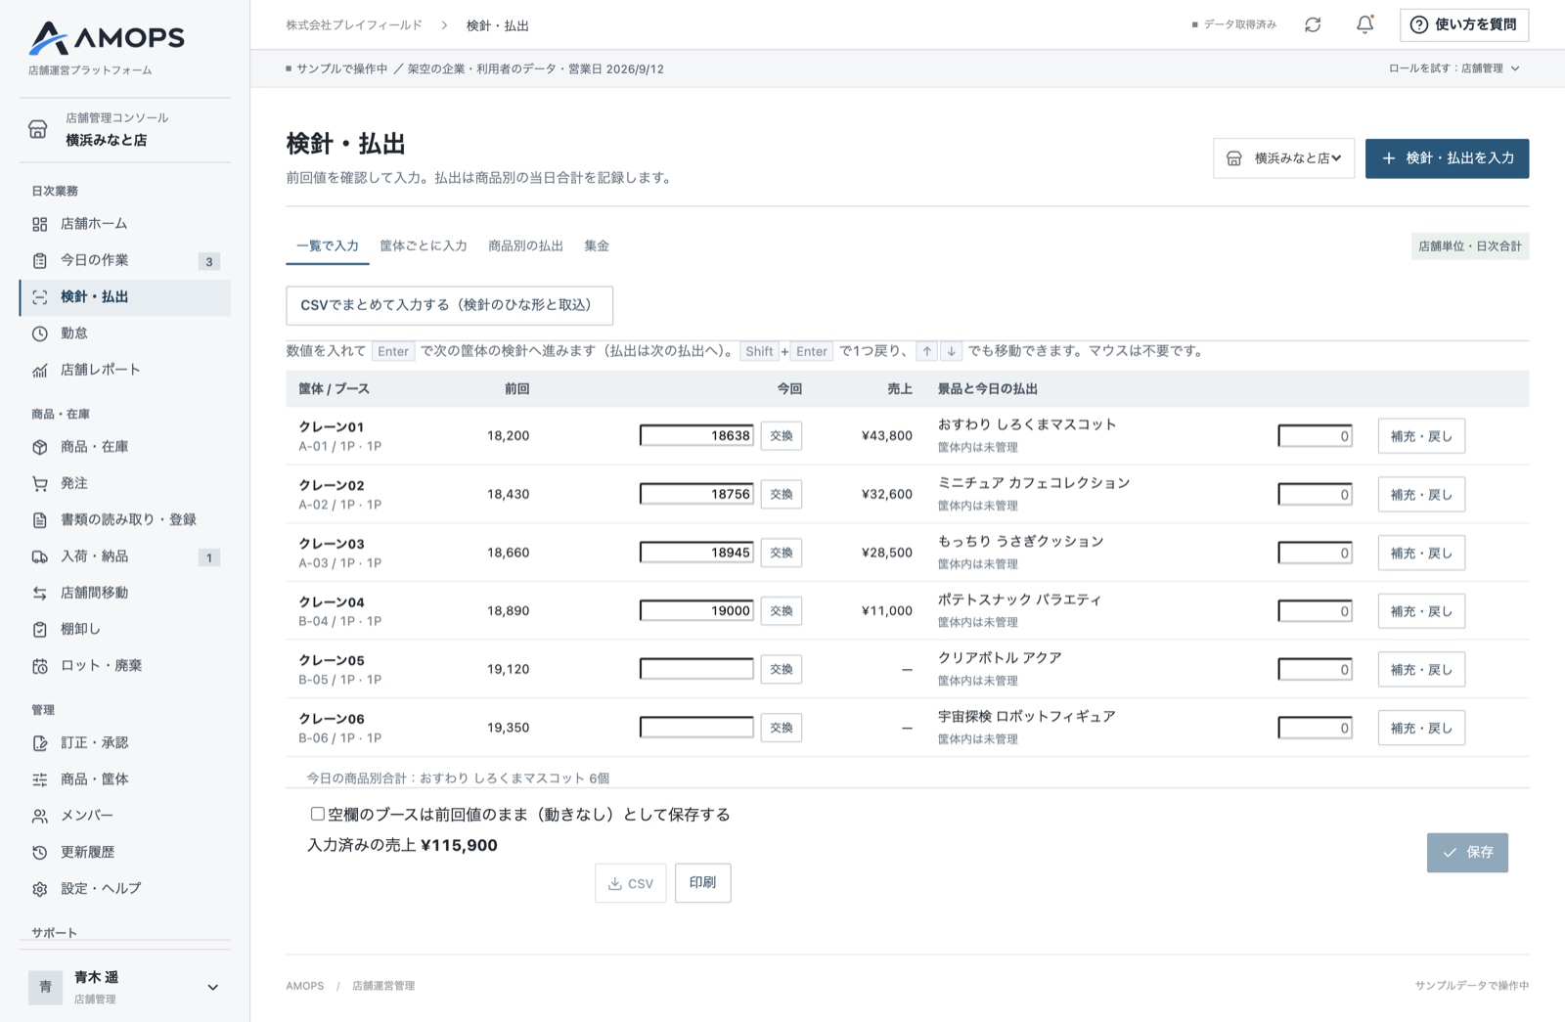
Task: Click the 店舗レポート chart icon
Action: 40,370
